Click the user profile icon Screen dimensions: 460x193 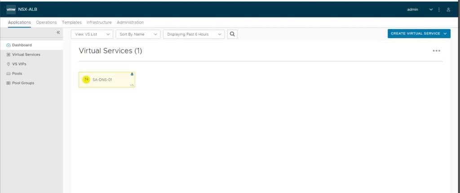(x=448, y=9)
